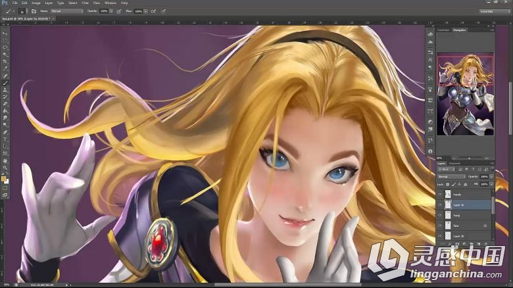Toggle pressure controls opacity button
This screenshot has width=513, height=288.
click(119, 11)
